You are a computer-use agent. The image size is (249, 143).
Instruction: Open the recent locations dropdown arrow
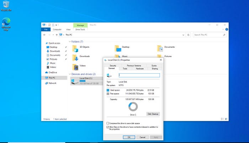(x=53, y=35)
